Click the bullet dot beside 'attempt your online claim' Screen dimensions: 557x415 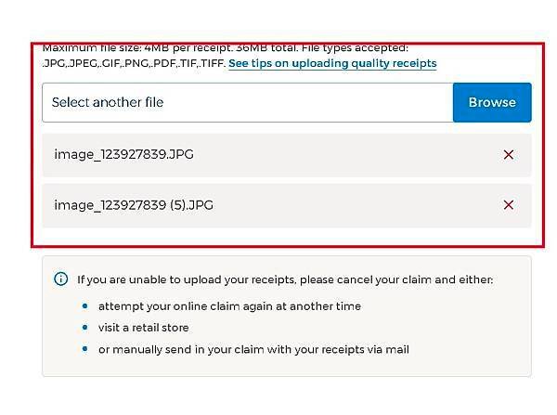84,306
